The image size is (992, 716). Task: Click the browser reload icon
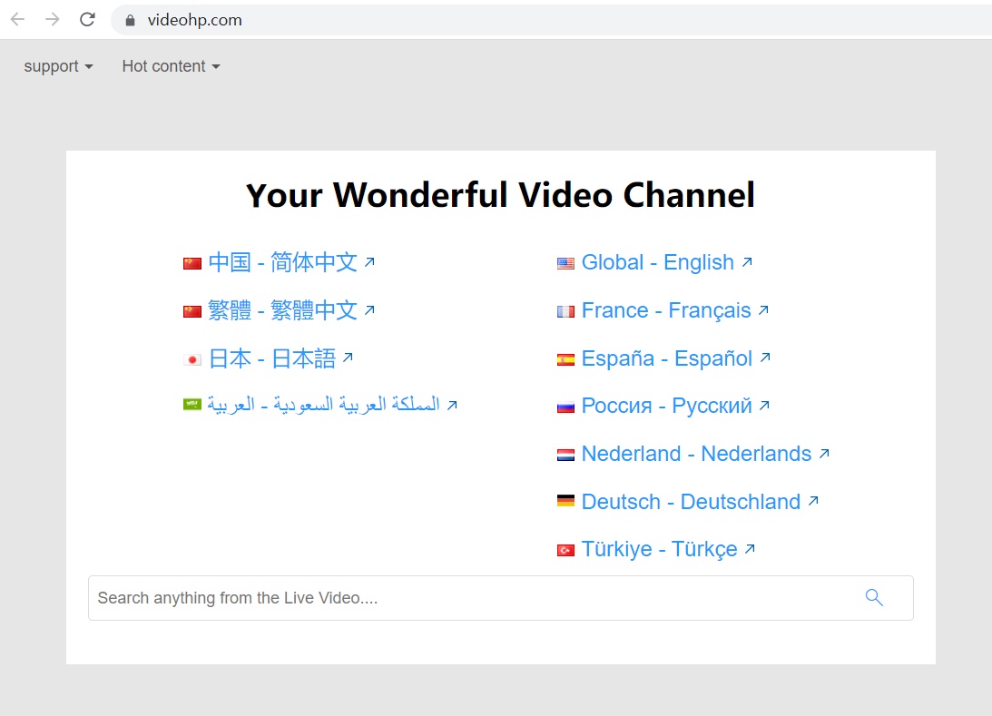tap(87, 19)
